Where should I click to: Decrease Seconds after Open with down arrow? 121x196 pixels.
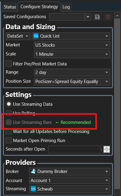tap(107, 151)
